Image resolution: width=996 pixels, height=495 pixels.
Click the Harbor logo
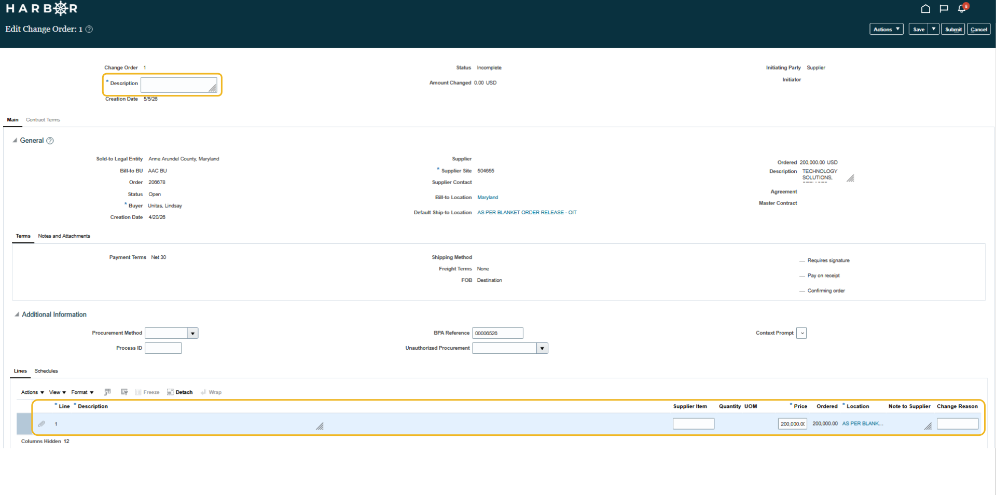coord(41,8)
